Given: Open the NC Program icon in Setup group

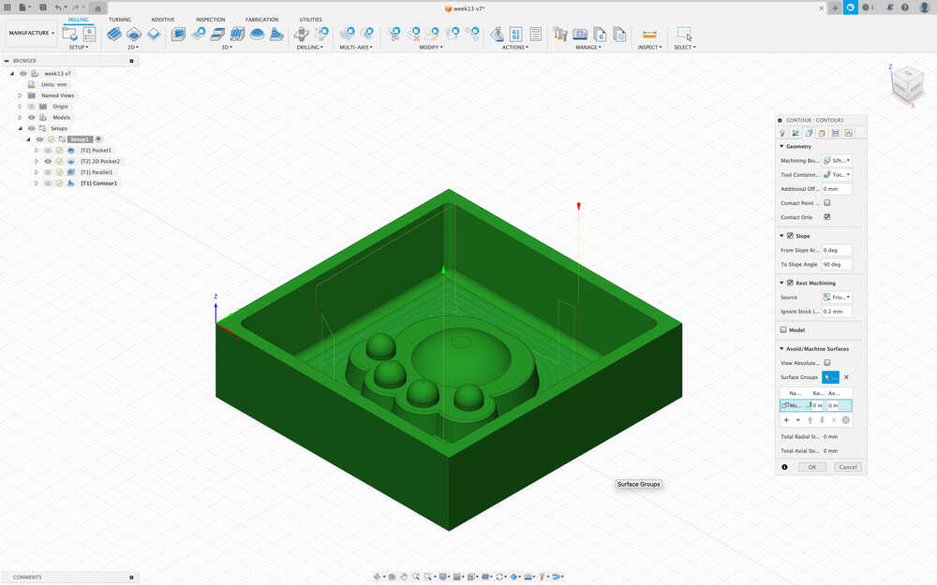Looking at the screenshot, I should click(x=90, y=34).
